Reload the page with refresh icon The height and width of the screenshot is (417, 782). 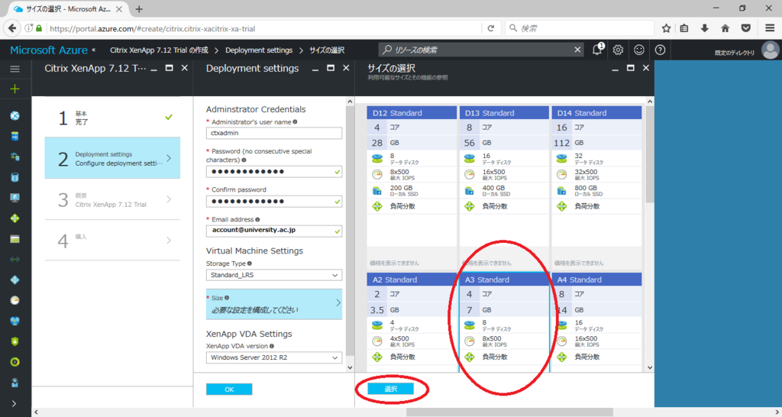coord(491,28)
